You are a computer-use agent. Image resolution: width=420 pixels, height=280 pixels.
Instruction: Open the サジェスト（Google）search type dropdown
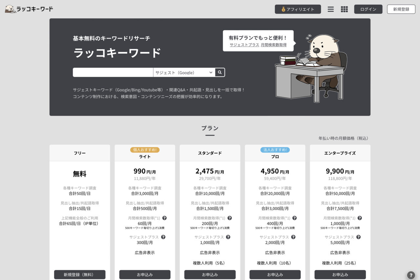point(182,72)
